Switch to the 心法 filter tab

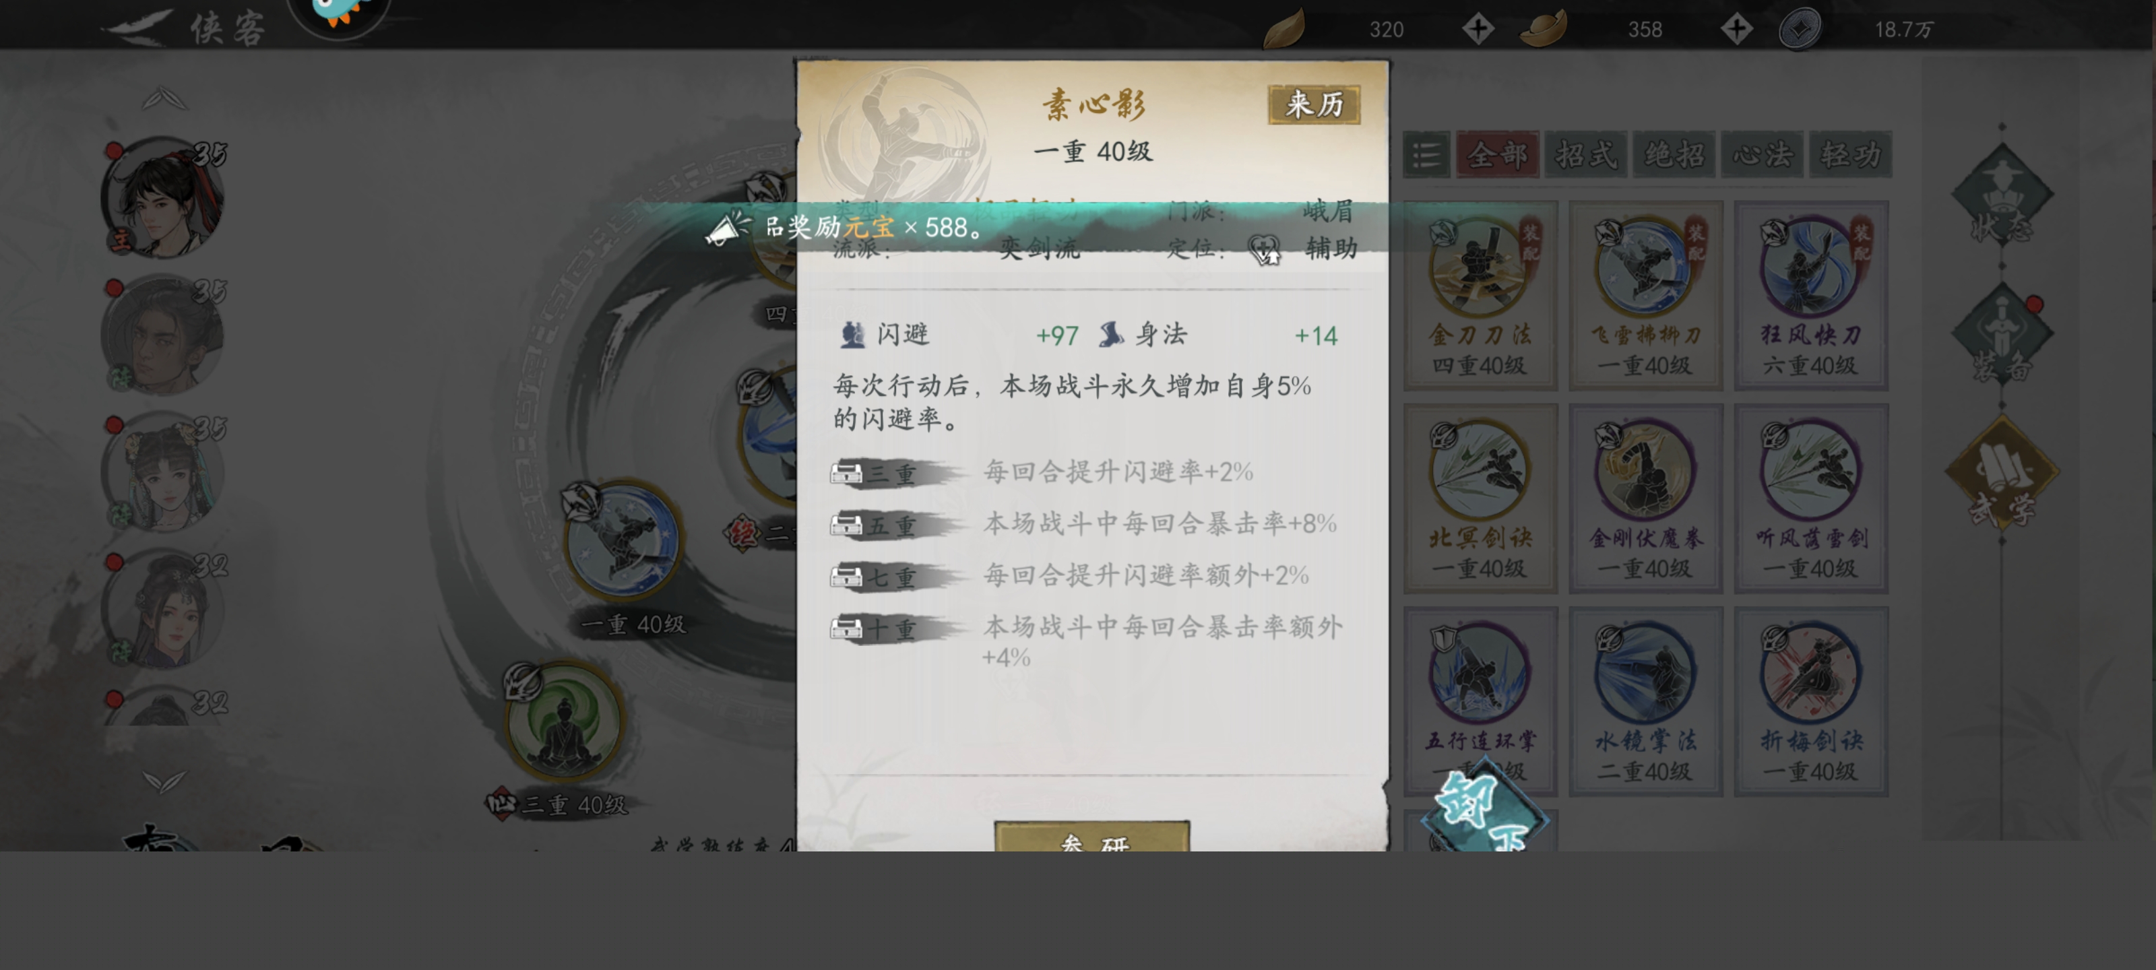[1762, 155]
